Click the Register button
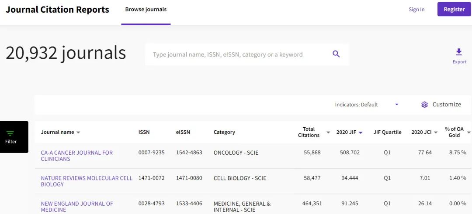This screenshot has width=472, height=214. pyautogui.click(x=454, y=9)
